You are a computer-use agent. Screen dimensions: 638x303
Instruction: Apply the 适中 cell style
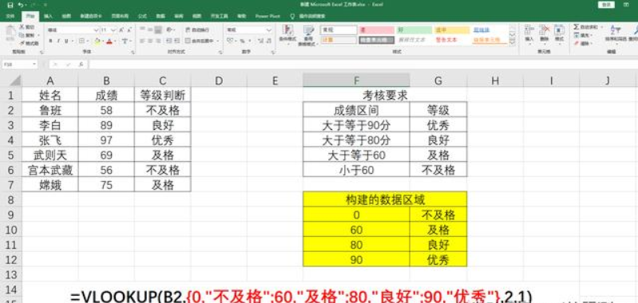point(452,30)
